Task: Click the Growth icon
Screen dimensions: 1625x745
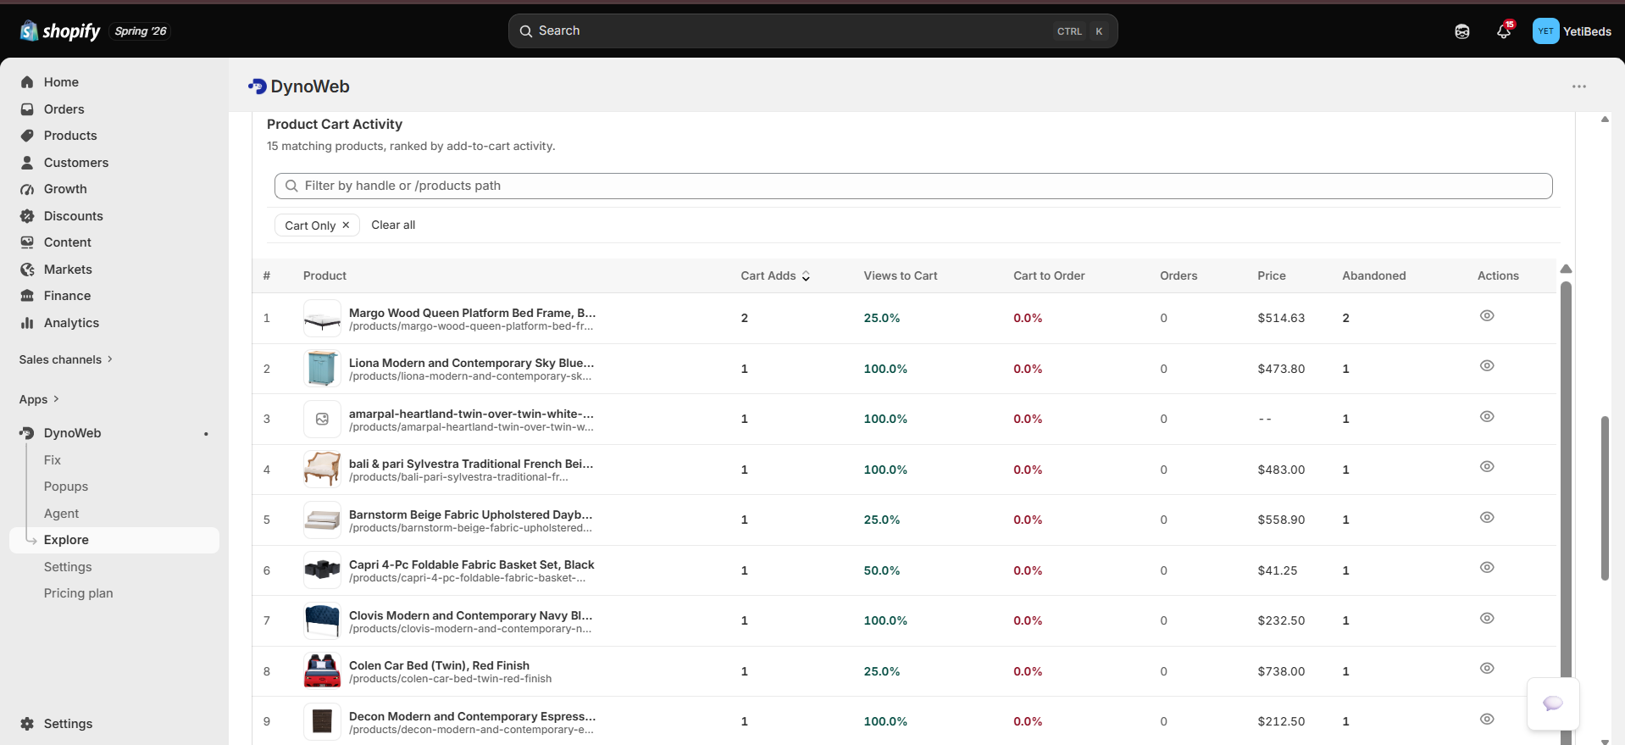Action: point(27,189)
